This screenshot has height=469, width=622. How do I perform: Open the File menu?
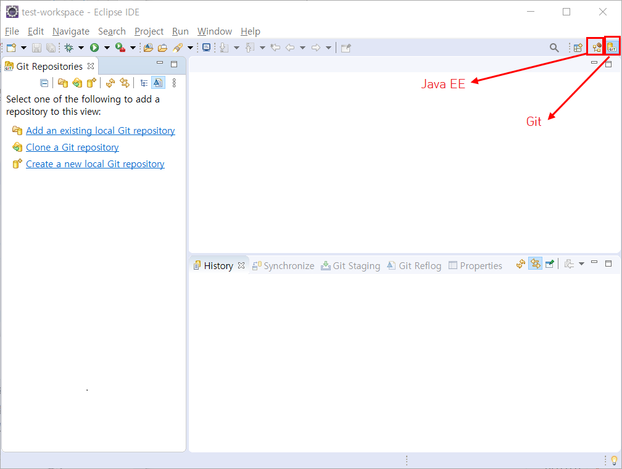pyautogui.click(x=12, y=31)
